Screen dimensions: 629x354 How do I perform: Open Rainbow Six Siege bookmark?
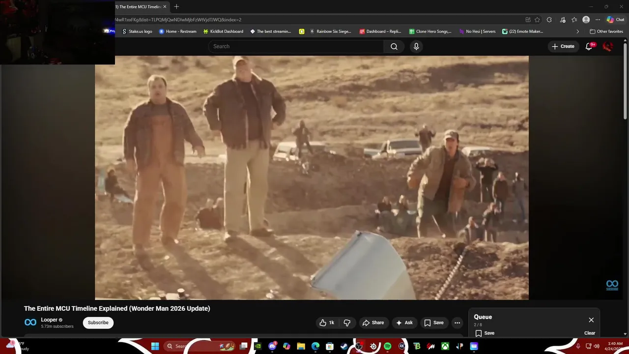click(x=330, y=31)
